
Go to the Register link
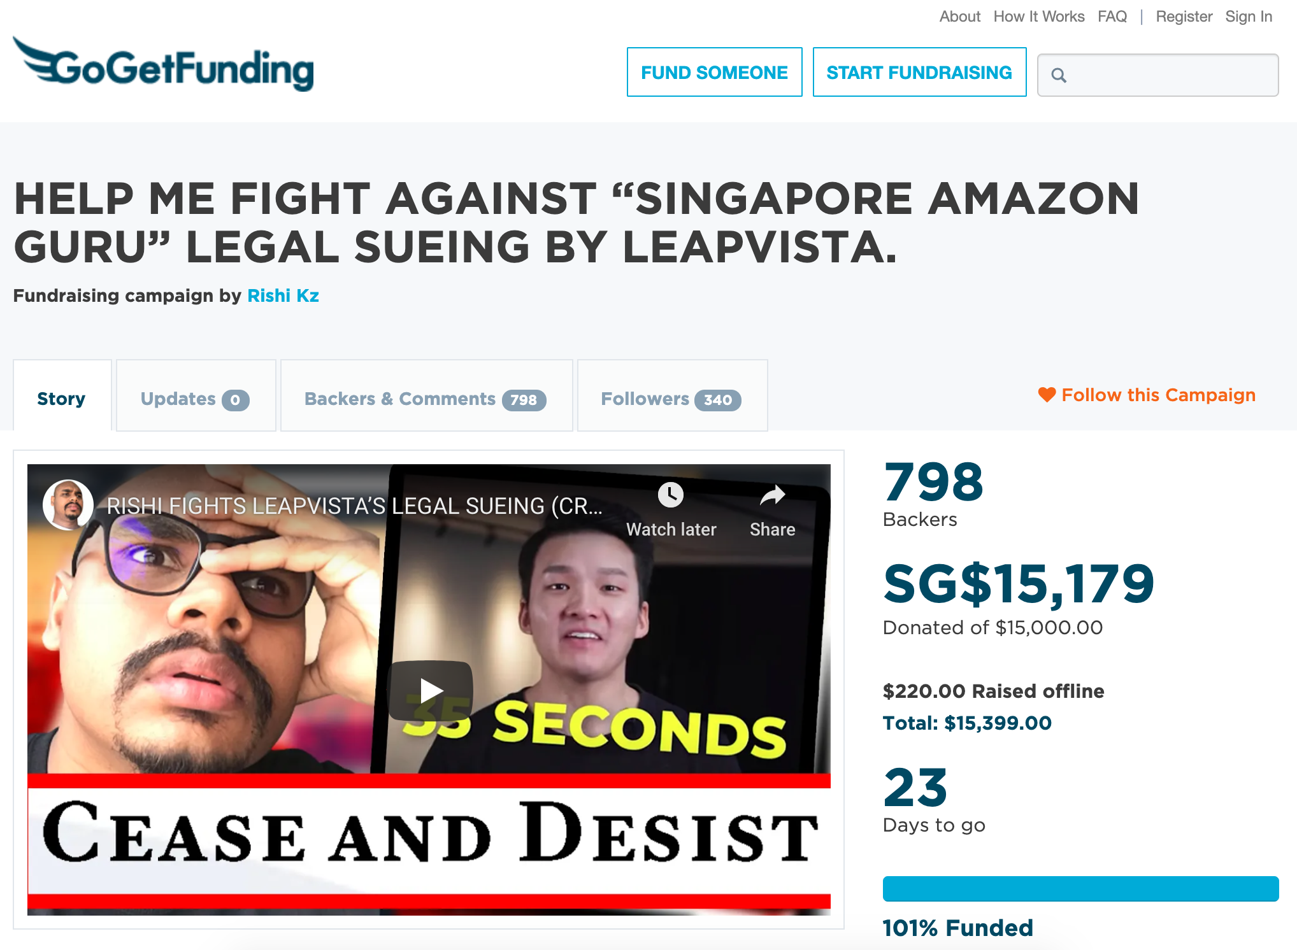click(1184, 17)
